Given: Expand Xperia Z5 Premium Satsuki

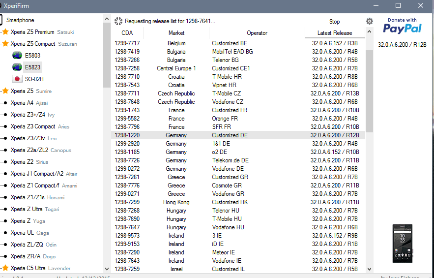Looking at the screenshot, I should coord(42,32).
